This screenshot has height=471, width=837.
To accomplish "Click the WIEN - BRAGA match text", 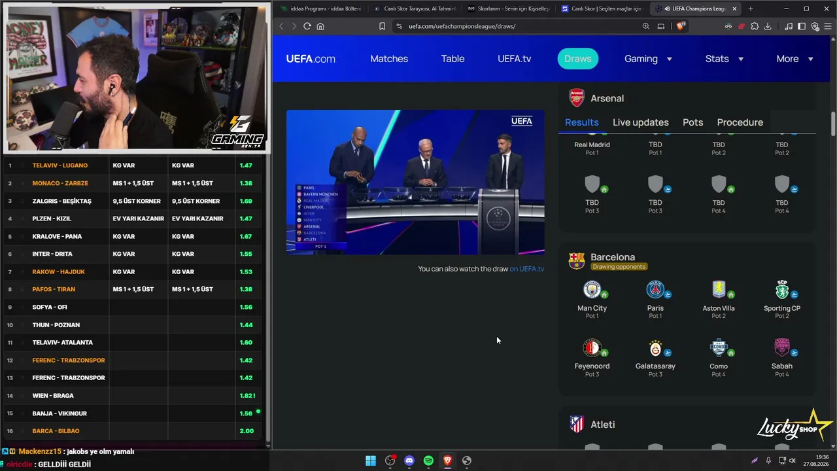I will click(53, 396).
